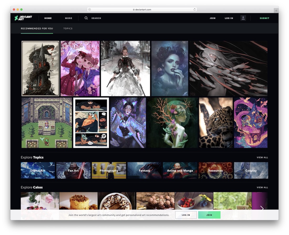Viewport: 289px width, 235px height.
Task: Click the green SUBMIT link
Action: click(265, 18)
